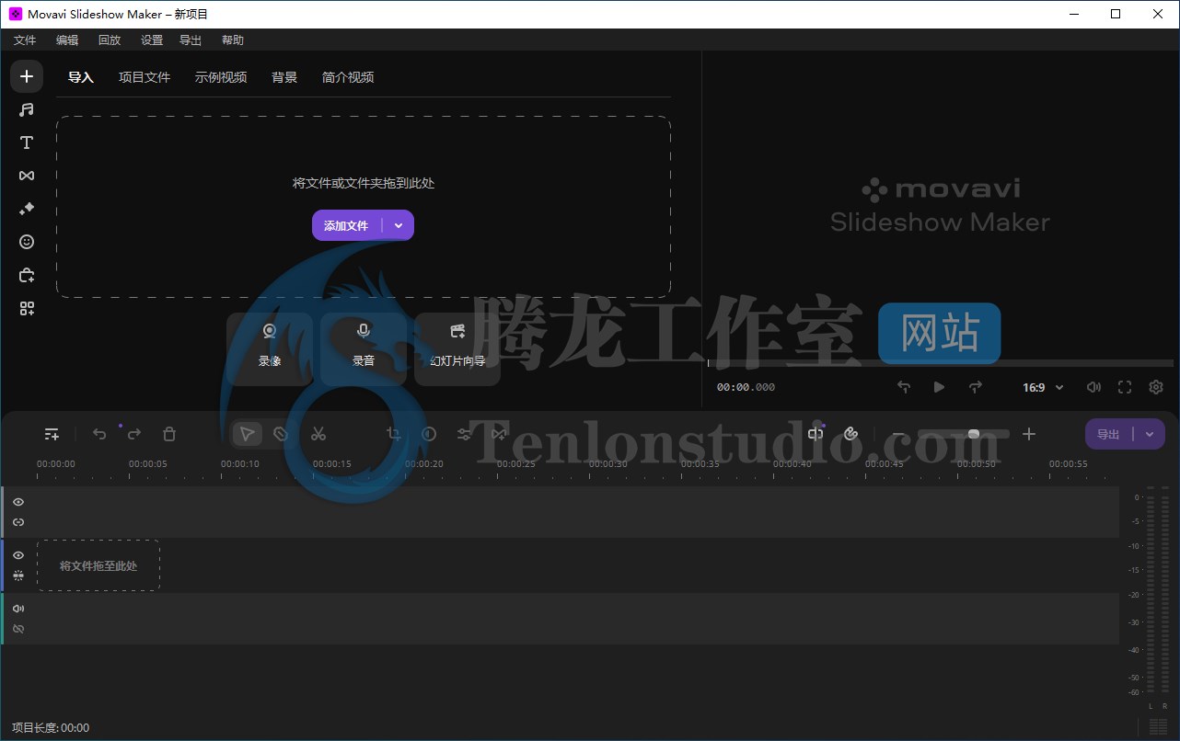This screenshot has width=1180, height=741.
Task: Open the 导出 menu in menu bar
Action: click(x=191, y=40)
